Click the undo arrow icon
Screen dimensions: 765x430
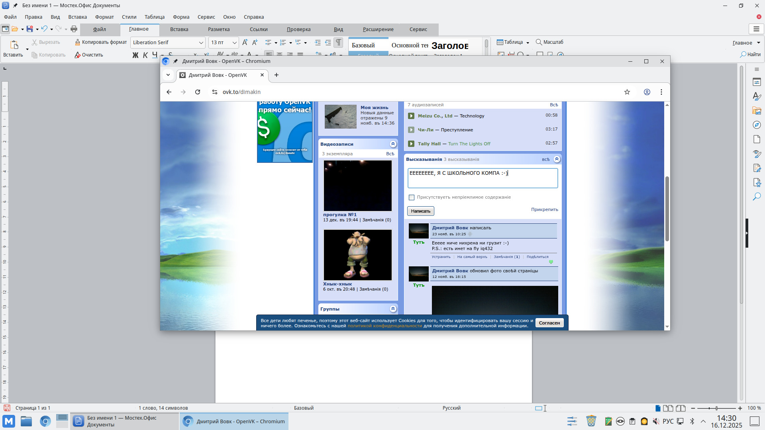click(44, 29)
